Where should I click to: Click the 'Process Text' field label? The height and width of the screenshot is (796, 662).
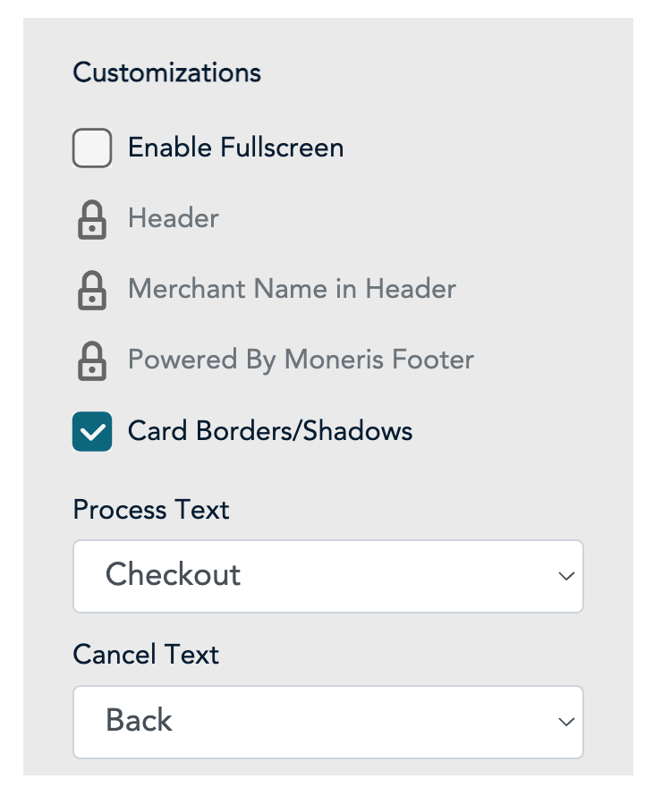point(151,510)
